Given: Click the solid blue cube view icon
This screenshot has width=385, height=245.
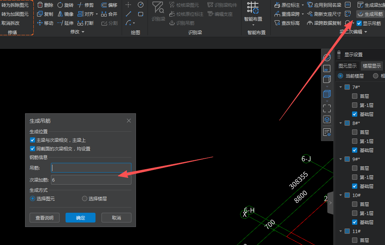Looking at the screenshot, I should click(327, 94).
